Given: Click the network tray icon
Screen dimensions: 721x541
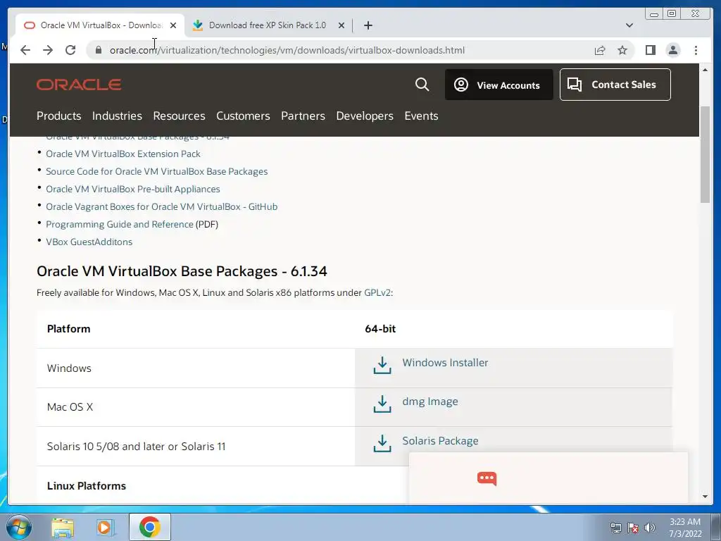Looking at the screenshot, I should (x=615, y=528).
